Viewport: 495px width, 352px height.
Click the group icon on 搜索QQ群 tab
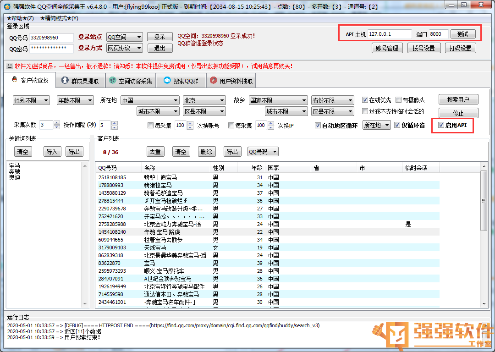click(167, 81)
